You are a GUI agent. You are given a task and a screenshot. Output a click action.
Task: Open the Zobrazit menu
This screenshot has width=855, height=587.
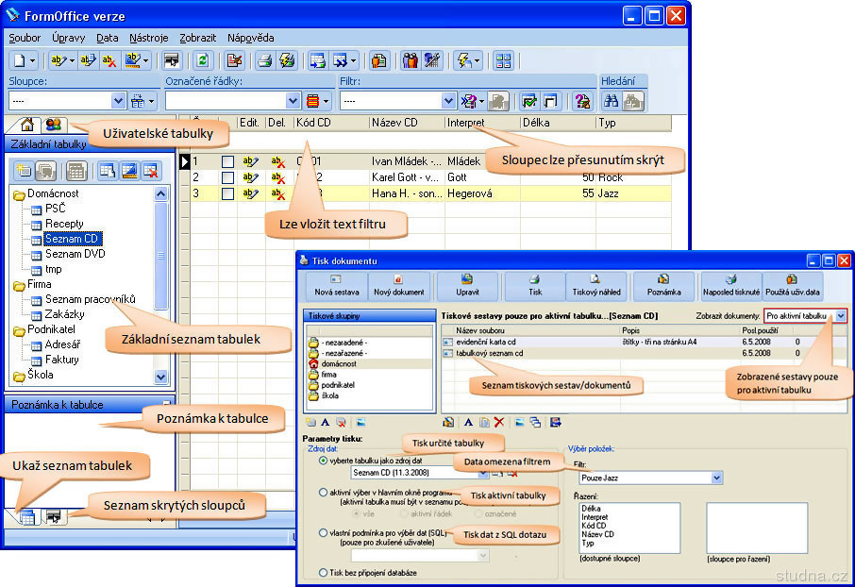point(198,38)
